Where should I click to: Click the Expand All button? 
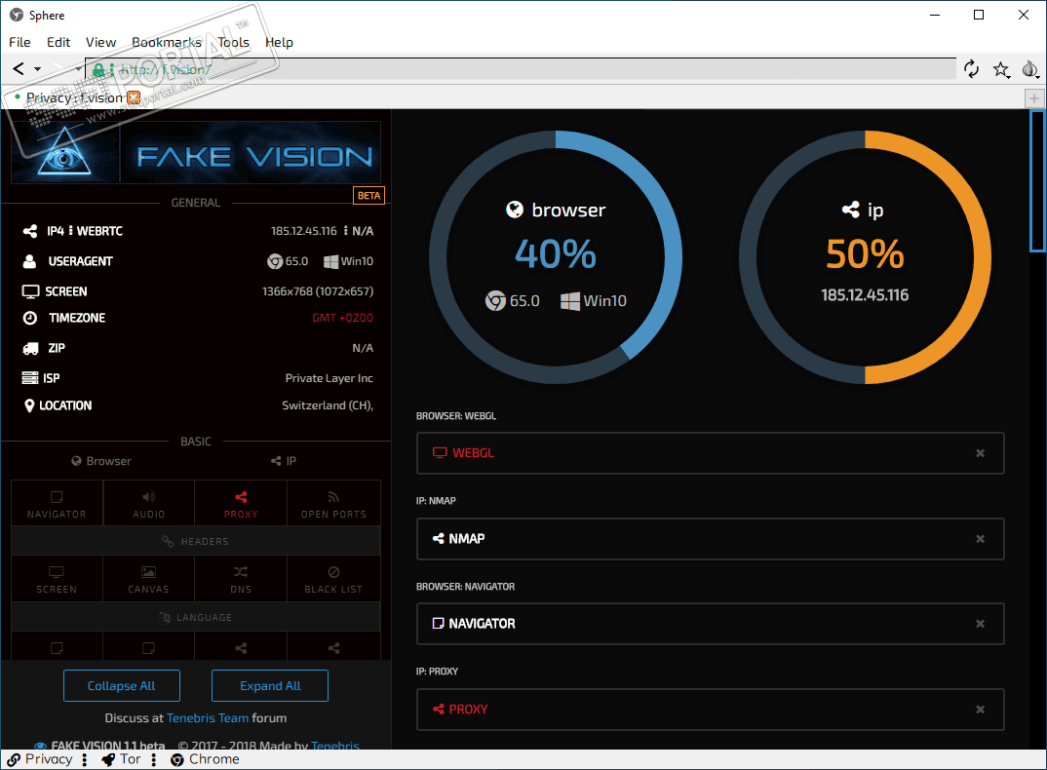(x=270, y=686)
